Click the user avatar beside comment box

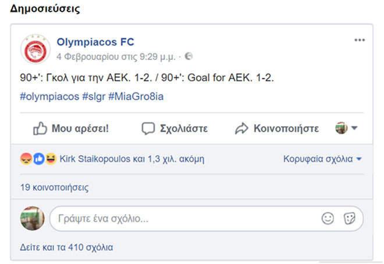(32, 219)
